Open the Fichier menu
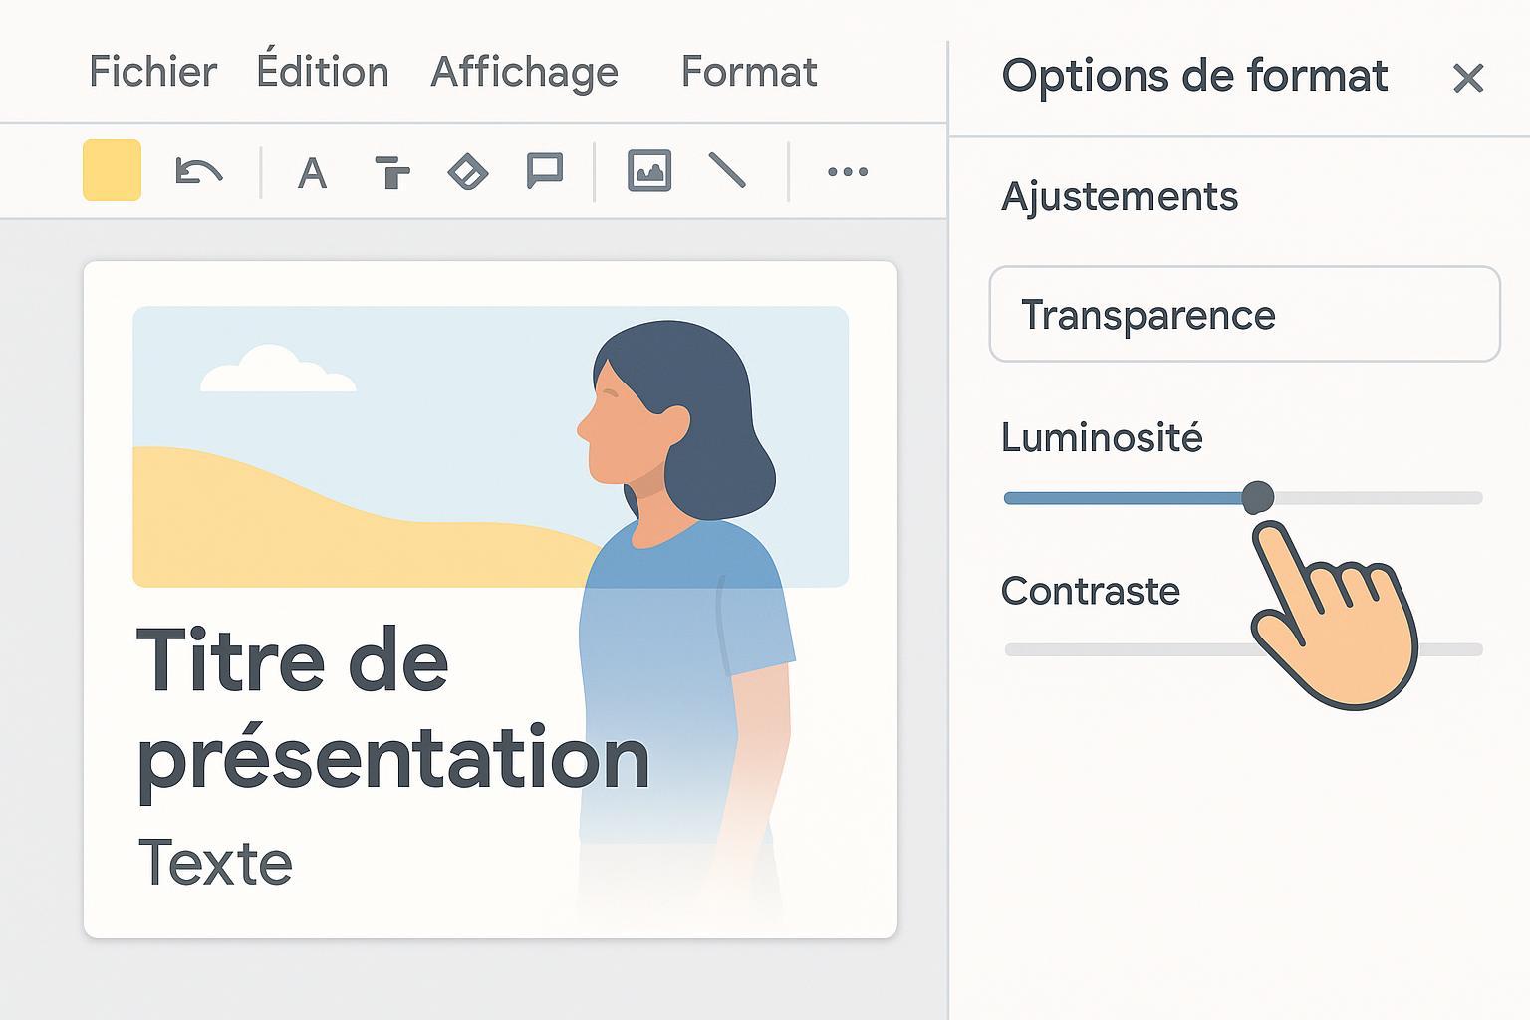The image size is (1530, 1020). point(152,72)
